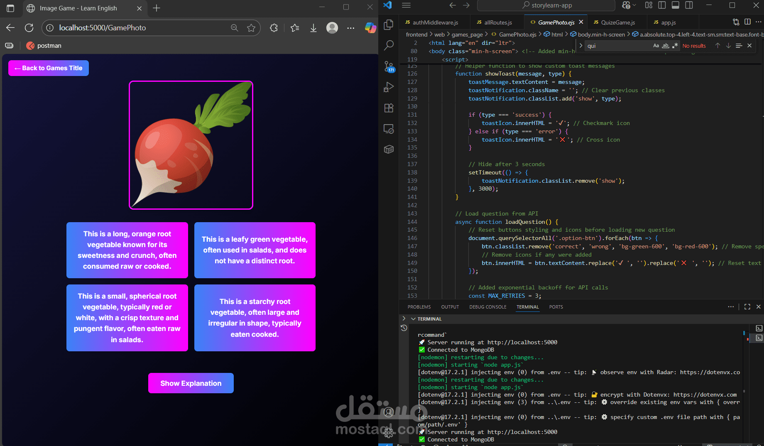The height and width of the screenshot is (446, 764).
Task: Click the radish question image
Action: pyautogui.click(x=191, y=145)
